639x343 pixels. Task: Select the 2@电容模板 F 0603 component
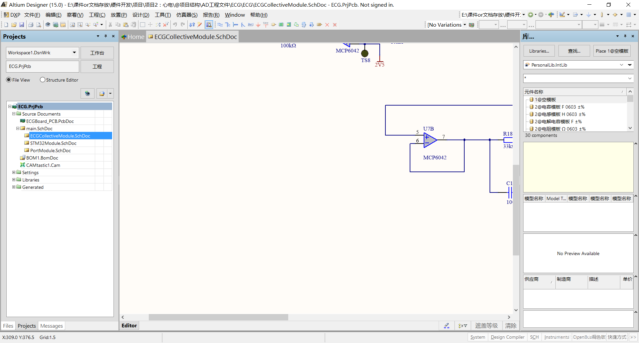(559, 107)
